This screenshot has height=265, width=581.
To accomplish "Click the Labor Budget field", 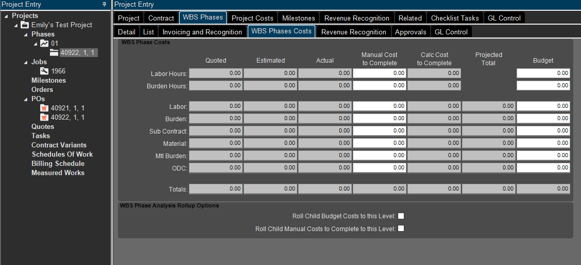I will pyautogui.click(x=543, y=106).
